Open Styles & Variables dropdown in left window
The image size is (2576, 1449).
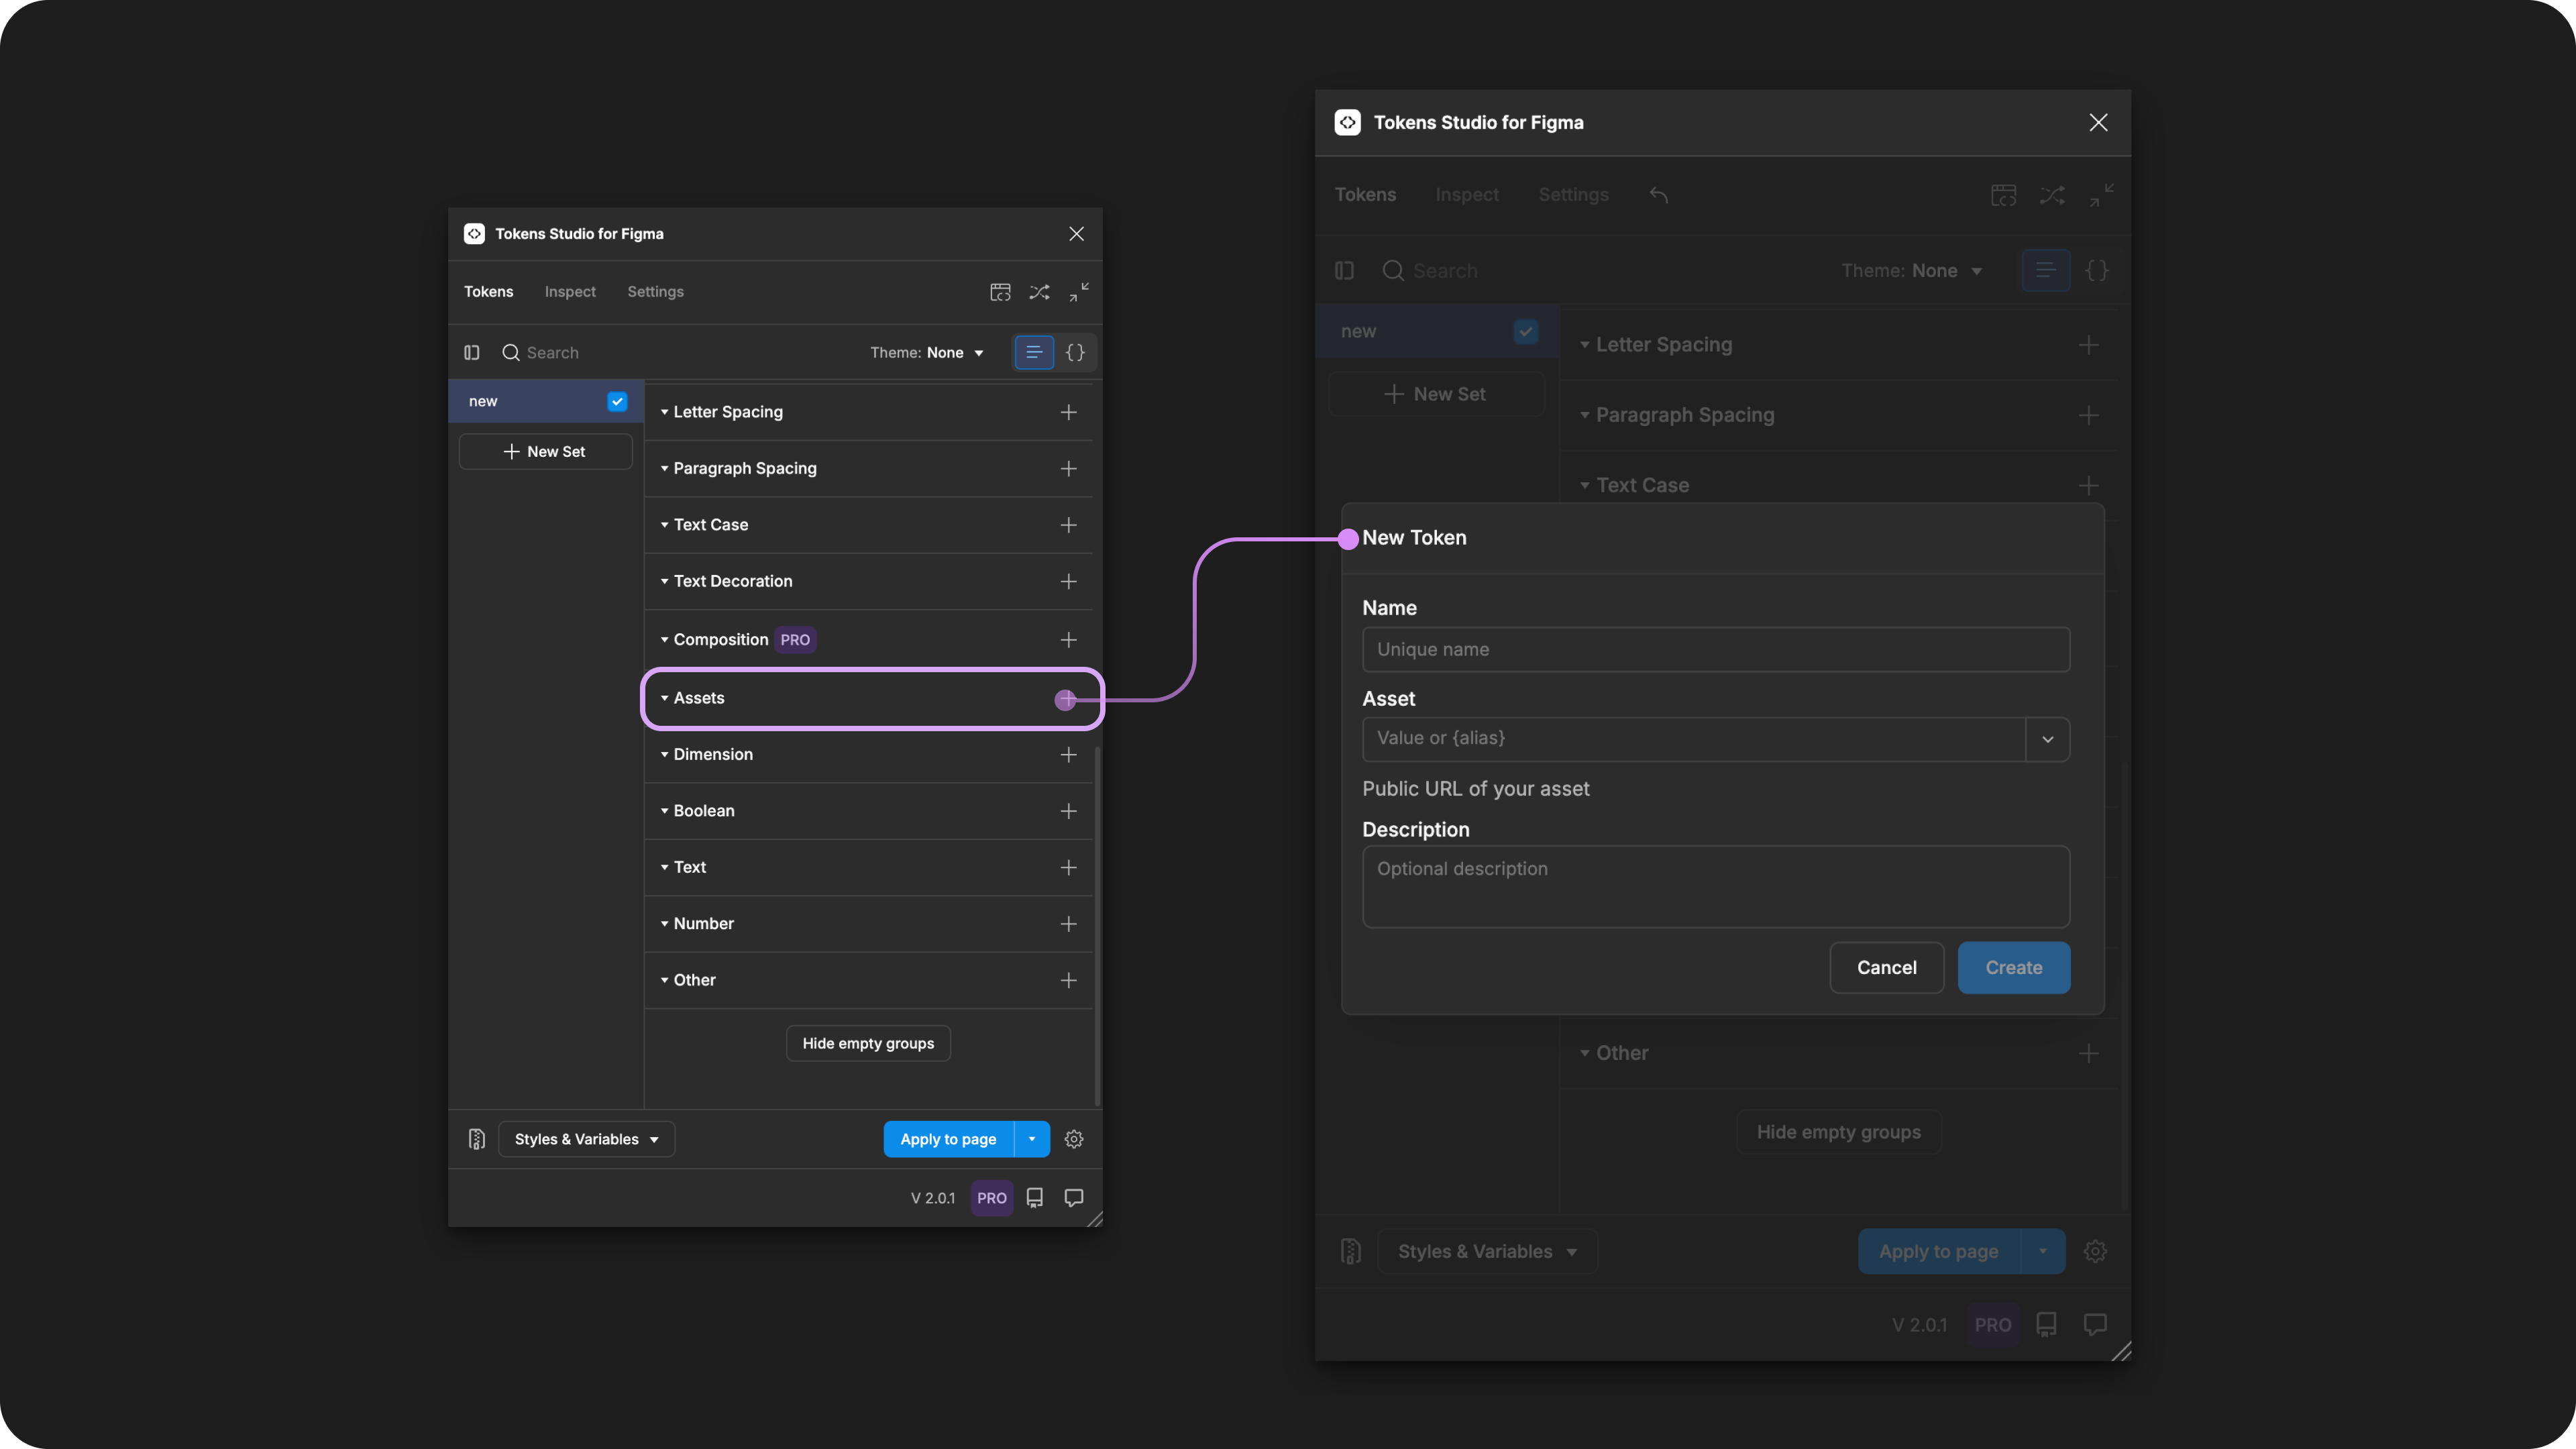586,1139
